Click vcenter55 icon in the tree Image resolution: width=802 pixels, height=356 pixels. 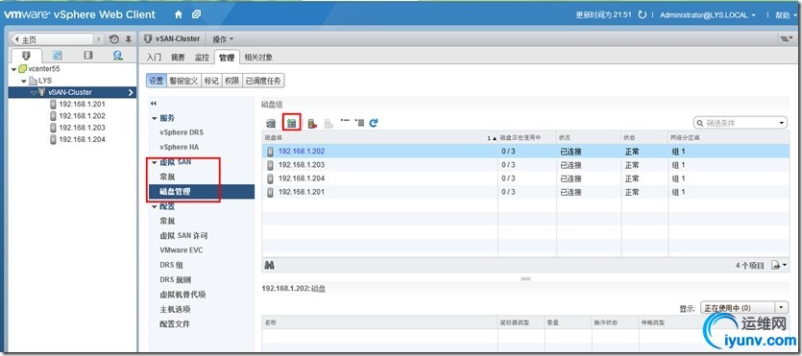click(x=22, y=68)
